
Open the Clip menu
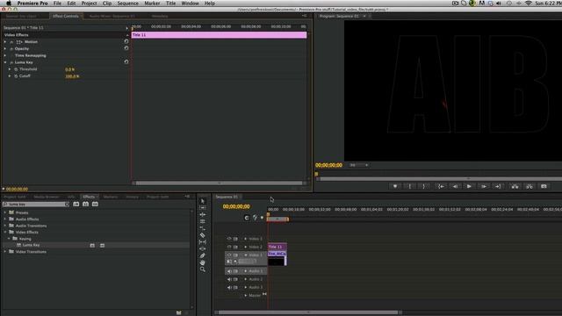pyautogui.click(x=107, y=4)
